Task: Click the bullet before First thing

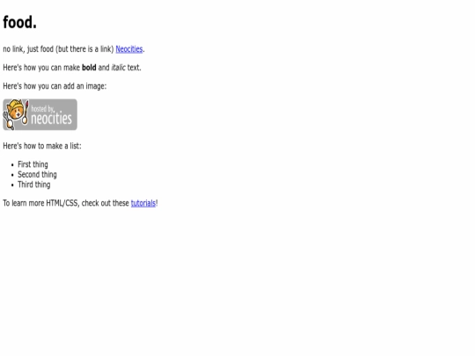Action: (x=12, y=165)
